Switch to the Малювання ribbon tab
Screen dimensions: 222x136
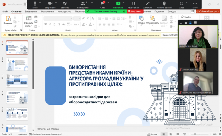coord(47,11)
